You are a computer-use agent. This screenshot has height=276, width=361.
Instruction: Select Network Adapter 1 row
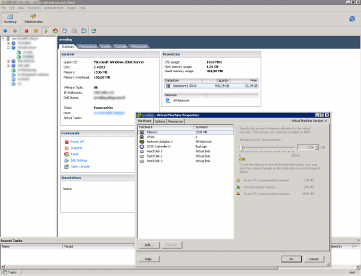coord(186,142)
